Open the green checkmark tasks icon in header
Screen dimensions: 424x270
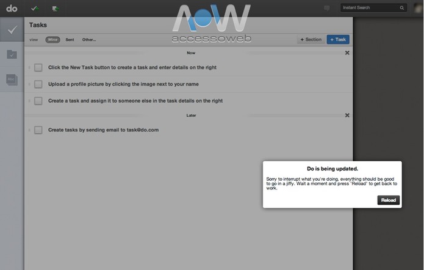tap(35, 9)
